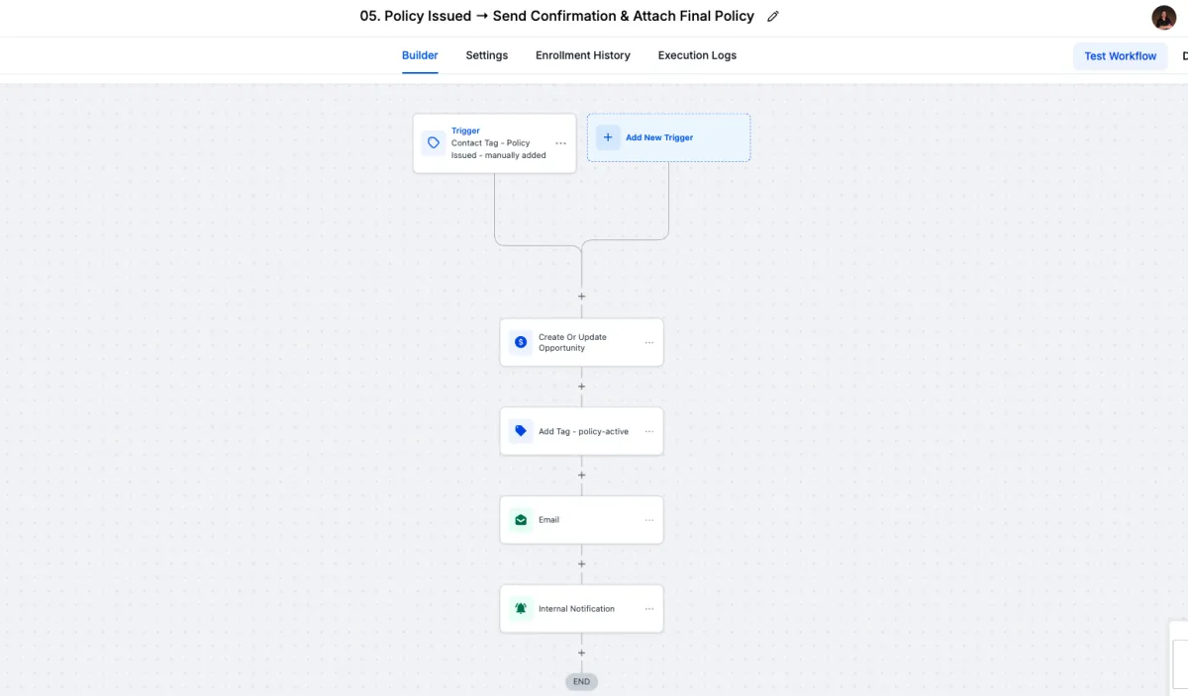Add a step above Create Or Update Opportunity
This screenshot has width=1188, height=696.
582,297
